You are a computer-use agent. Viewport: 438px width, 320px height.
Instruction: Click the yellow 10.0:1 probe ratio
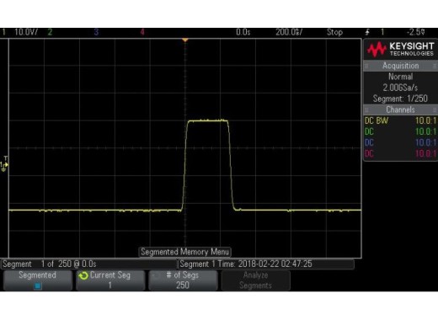pos(426,120)
